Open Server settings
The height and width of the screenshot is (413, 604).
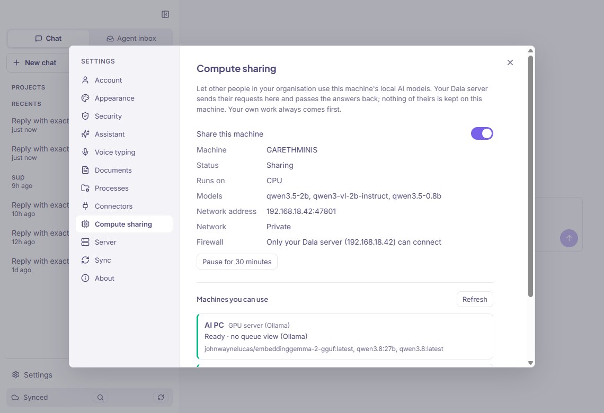pyautogui.click(x=124, y=242)
